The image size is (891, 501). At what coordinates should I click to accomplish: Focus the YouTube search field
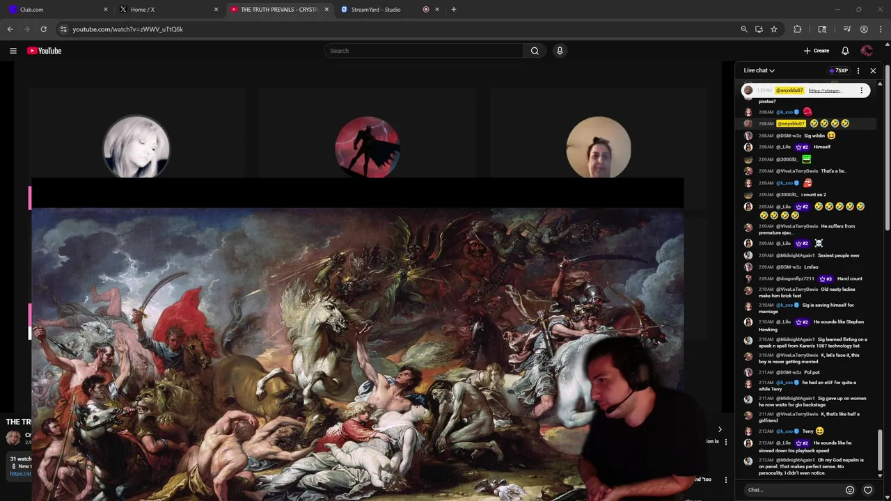coord(423,51)
